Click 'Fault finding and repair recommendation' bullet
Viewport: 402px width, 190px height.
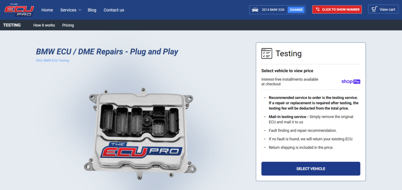pos(303,130)
